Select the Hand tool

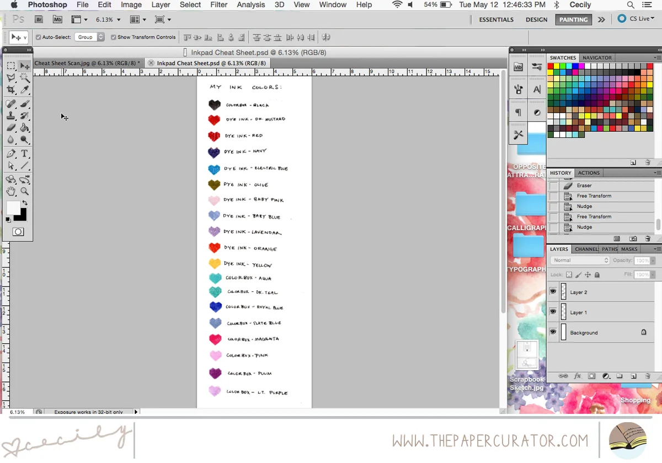tap(10, 191)
